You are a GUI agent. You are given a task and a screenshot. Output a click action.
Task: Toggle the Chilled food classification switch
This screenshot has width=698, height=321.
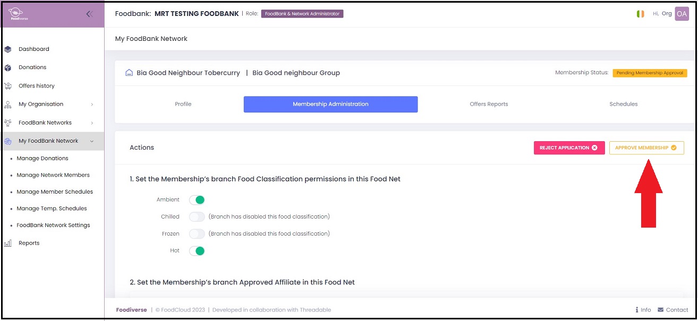197,217
